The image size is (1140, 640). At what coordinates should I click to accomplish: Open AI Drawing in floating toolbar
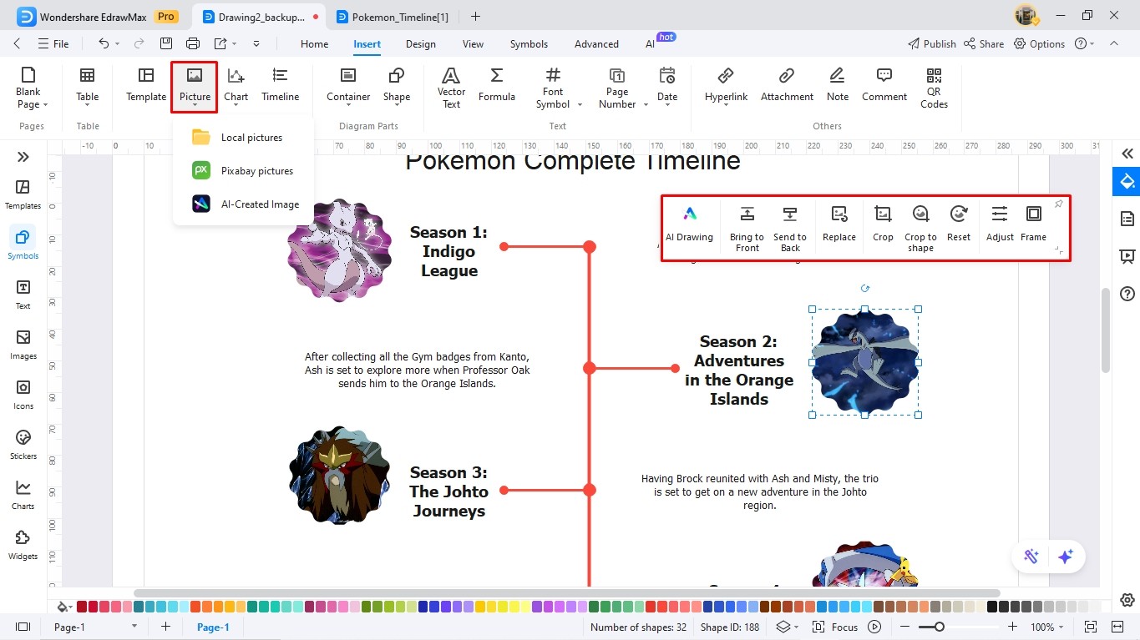click(689, 224)
